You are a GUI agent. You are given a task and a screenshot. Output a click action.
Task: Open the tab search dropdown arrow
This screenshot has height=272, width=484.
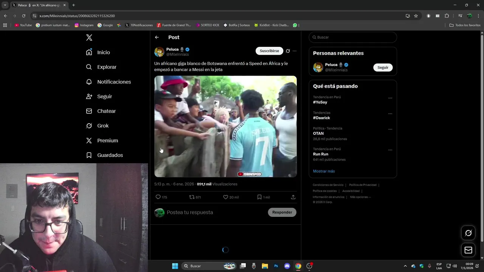tap(5, 5)
